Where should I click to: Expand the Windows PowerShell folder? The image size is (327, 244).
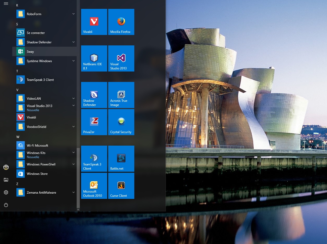pyautogui.click(x=74, y=164)
